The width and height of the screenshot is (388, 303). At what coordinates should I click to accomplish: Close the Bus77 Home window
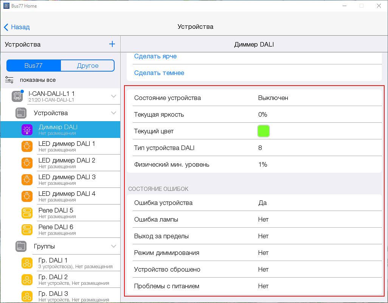379,6
